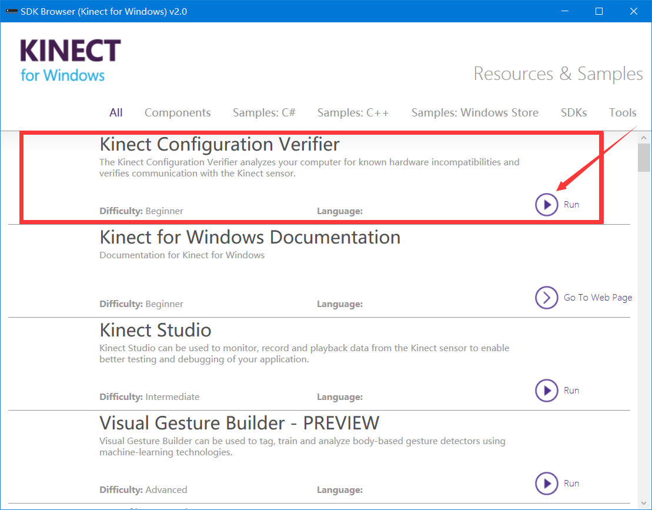Click the Run label next to Kinect Studio
Image resolution: width=652 pixels, height=510 pixels.
[572, 390]
